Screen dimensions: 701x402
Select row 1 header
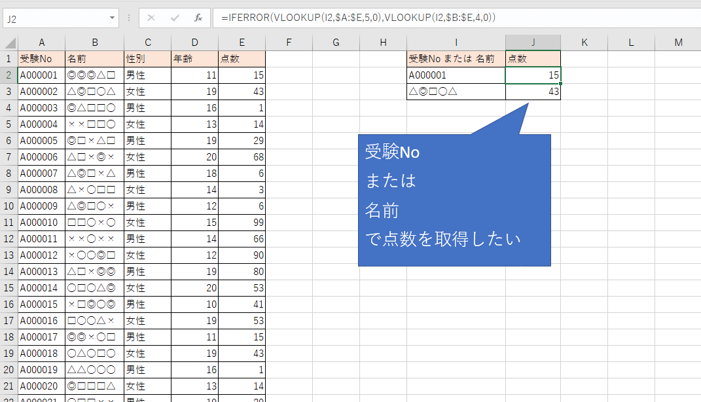point(9,58)
